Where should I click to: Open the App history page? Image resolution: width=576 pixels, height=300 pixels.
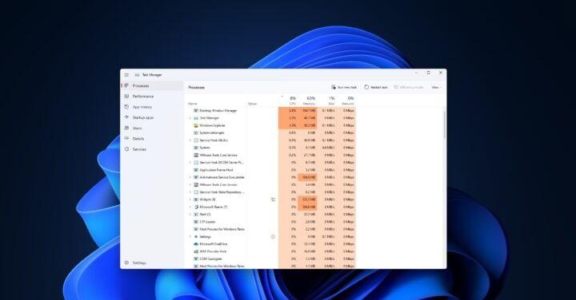[x=152, y=107]
